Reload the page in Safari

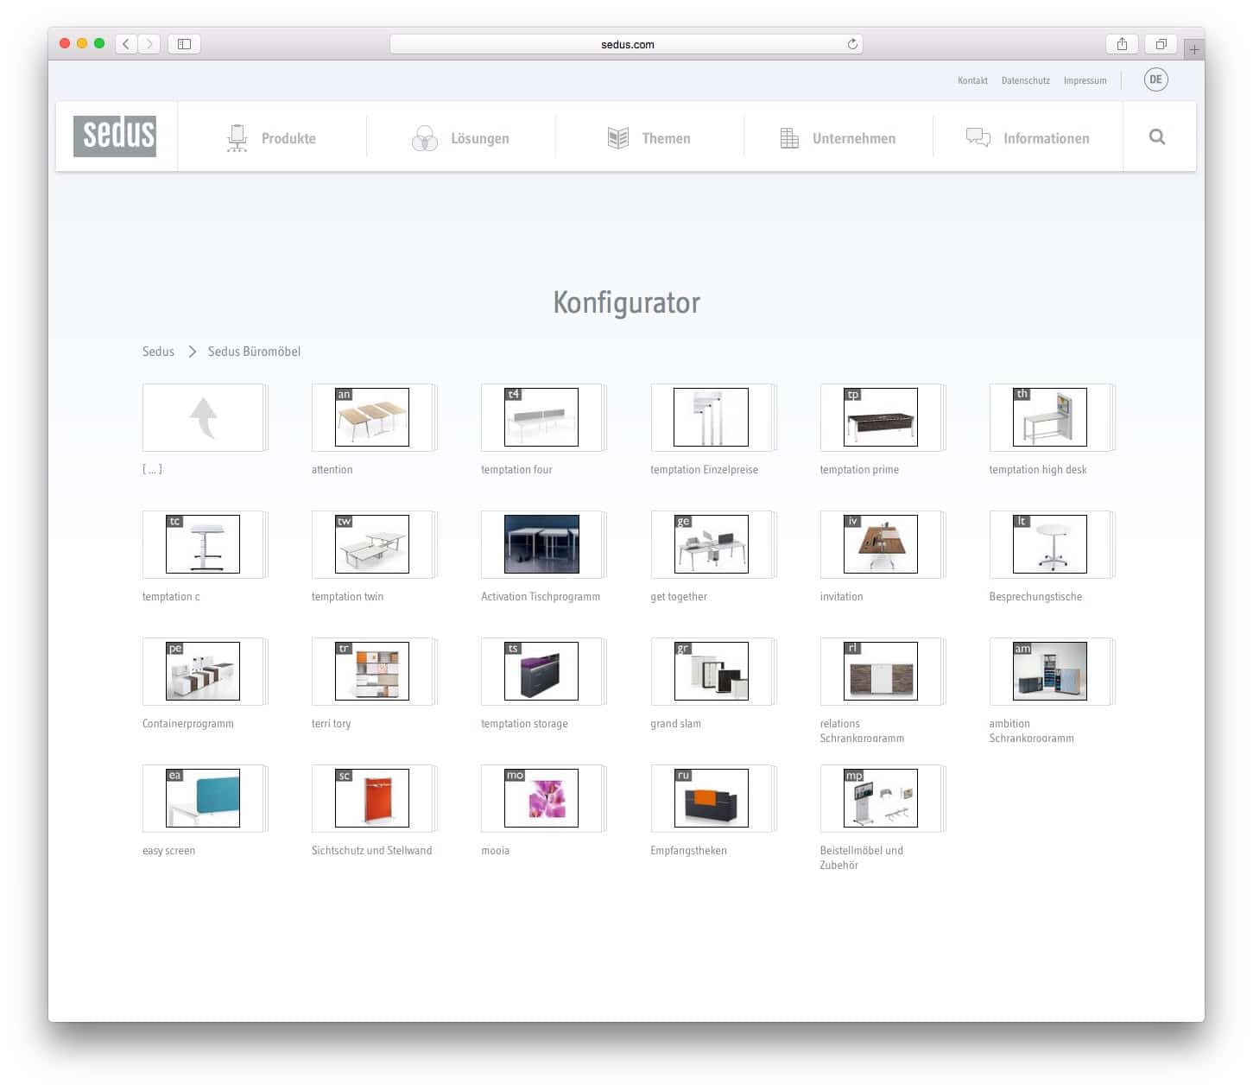[852, 44]
